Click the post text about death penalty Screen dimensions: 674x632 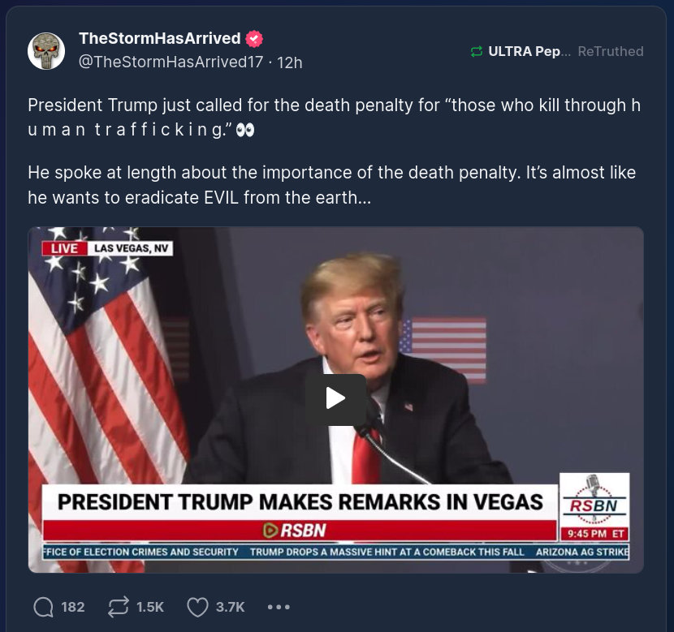coord(334,151)
